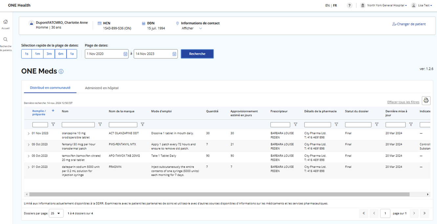Click Effacer tous les filtres

[403, 102]
